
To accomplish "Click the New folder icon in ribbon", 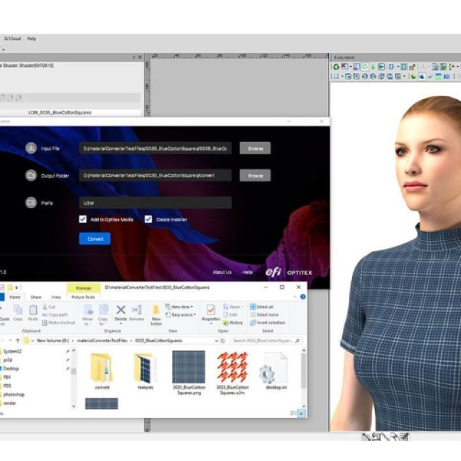I will (x=156, y=311).
